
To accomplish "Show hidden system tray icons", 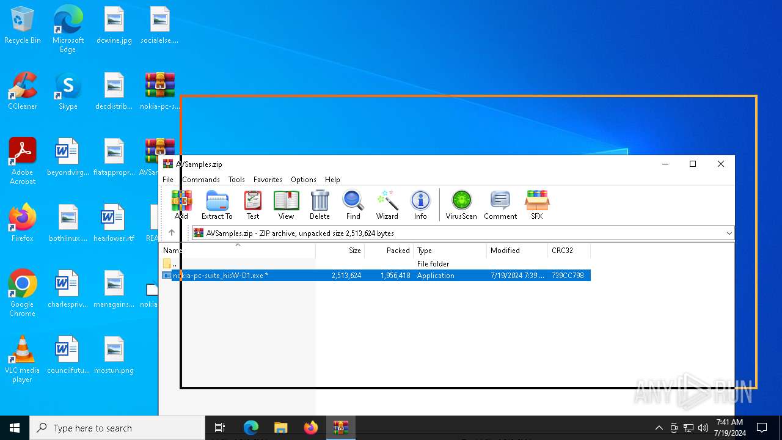I will pyautogui.click(x=659, y=428).
